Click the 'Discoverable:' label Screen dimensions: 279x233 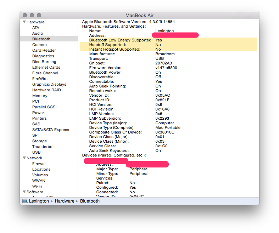pyautogui.click(x=102, y=77)
